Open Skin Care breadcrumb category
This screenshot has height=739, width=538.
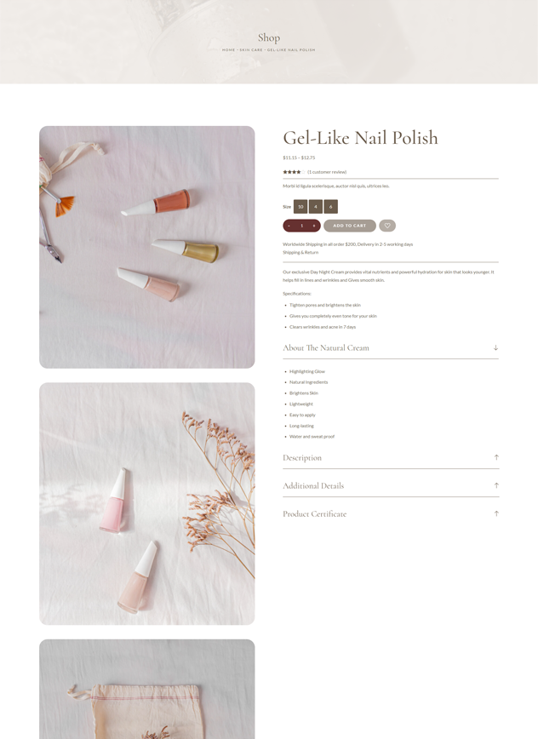251,50
